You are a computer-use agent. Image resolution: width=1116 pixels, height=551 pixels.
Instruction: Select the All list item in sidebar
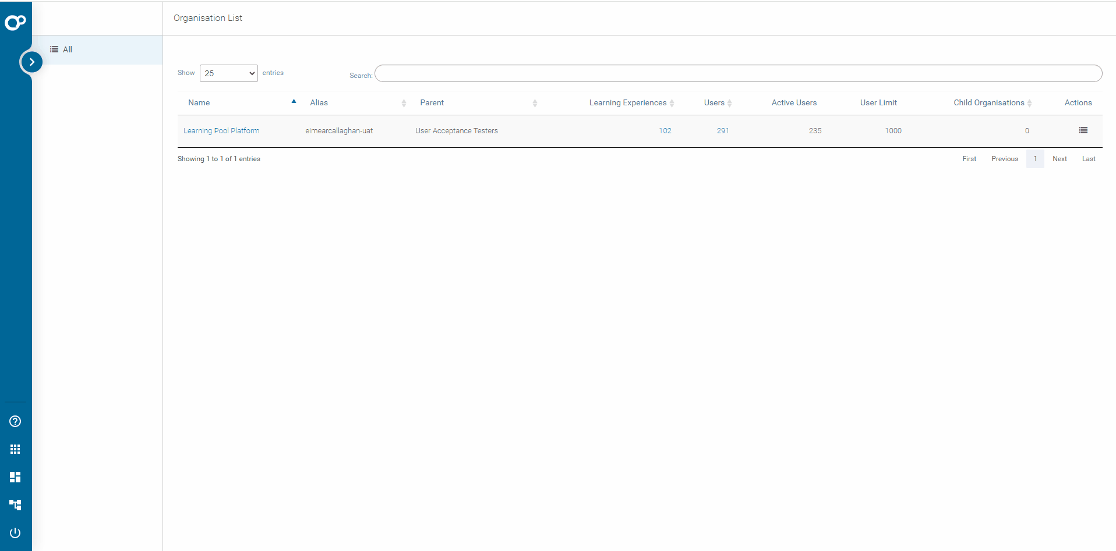click(x=67, y=49)
